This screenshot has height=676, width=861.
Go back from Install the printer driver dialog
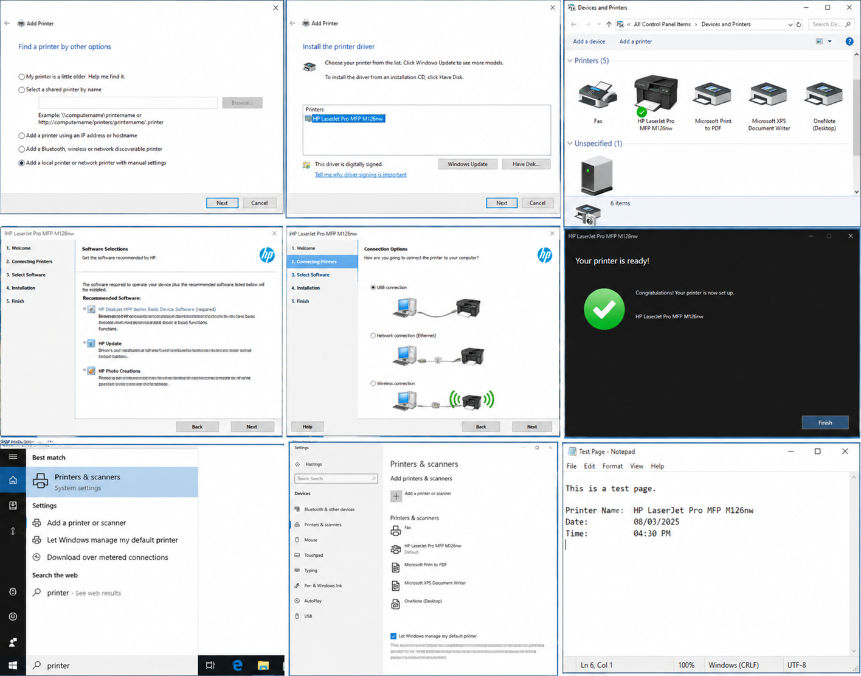coord(292,23)
